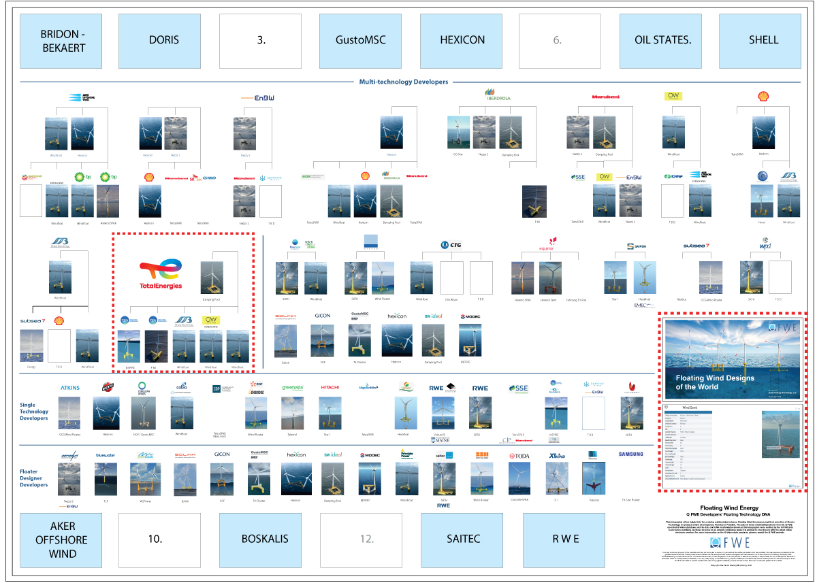Select the SAMSUNG logo
817x583 pixels.
click(x=631, y=454)
